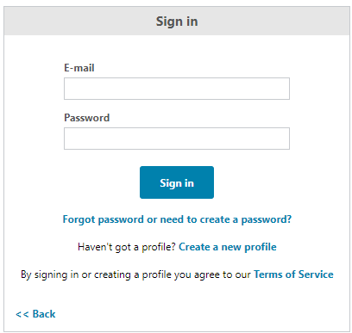Place the cursor in the box under E-mail

pos(177,89)
